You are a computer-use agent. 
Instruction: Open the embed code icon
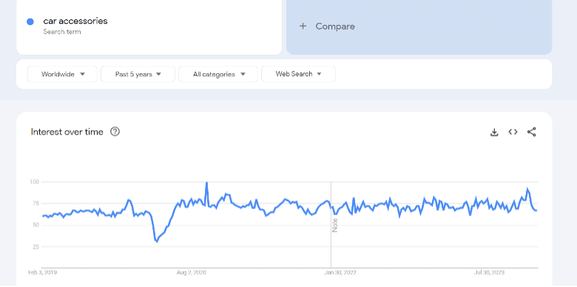[x=513, y=132]
